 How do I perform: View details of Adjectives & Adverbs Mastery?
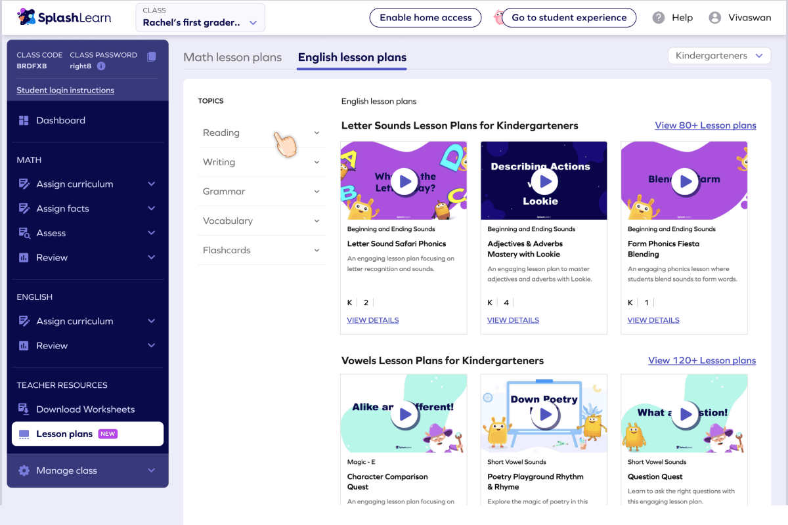pos(513,320)
